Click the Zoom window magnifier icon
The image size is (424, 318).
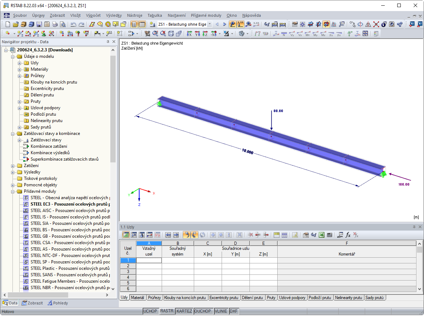[155, 34]
